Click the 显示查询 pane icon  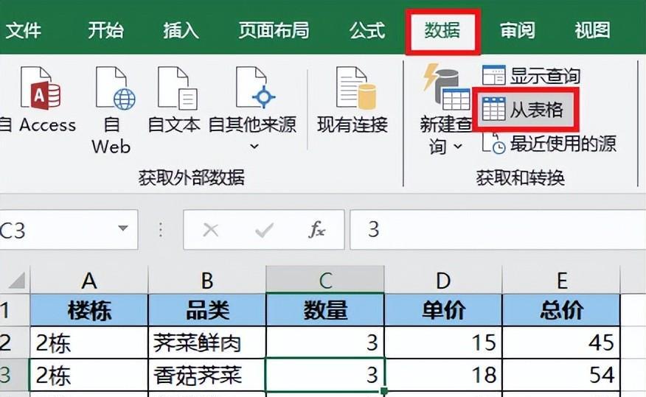493,75
